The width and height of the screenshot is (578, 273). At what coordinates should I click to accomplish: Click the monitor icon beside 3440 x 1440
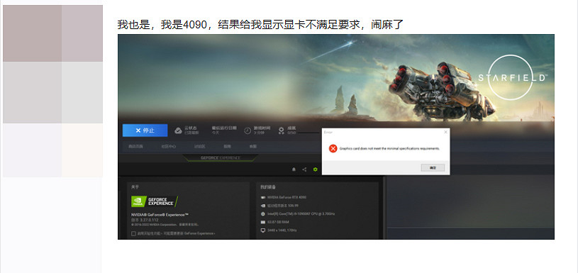click(263, 230)
